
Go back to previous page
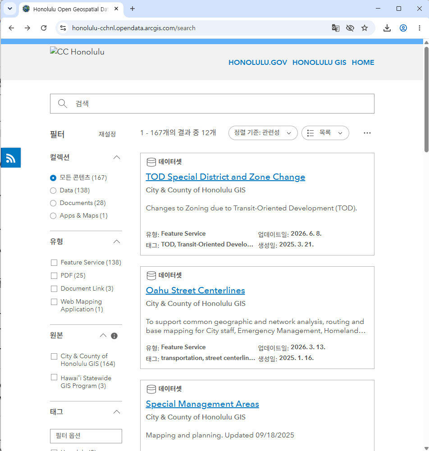click(x=11, y=28)
